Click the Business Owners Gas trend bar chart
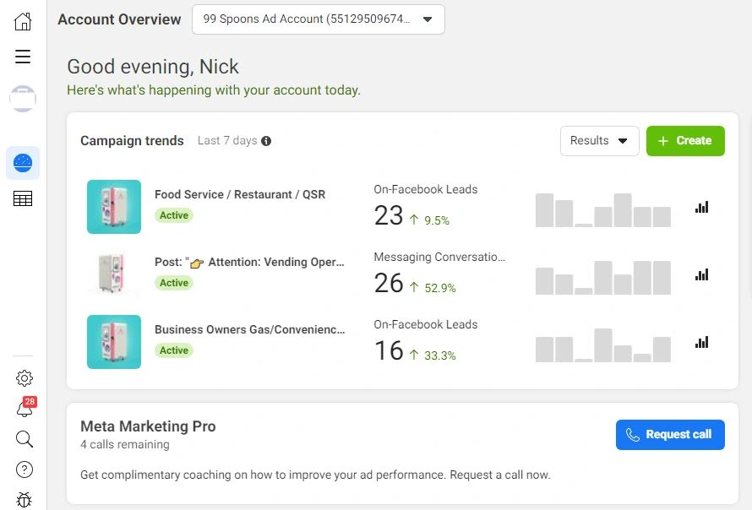752x510 pixels. coord(602,345)
